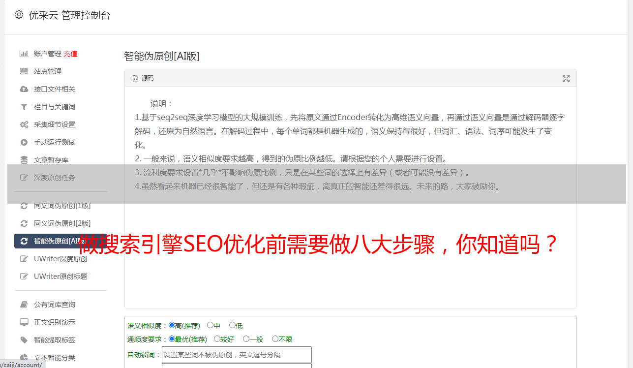Click the gear icon beside 优采云 管理控制台

point(19,15)
